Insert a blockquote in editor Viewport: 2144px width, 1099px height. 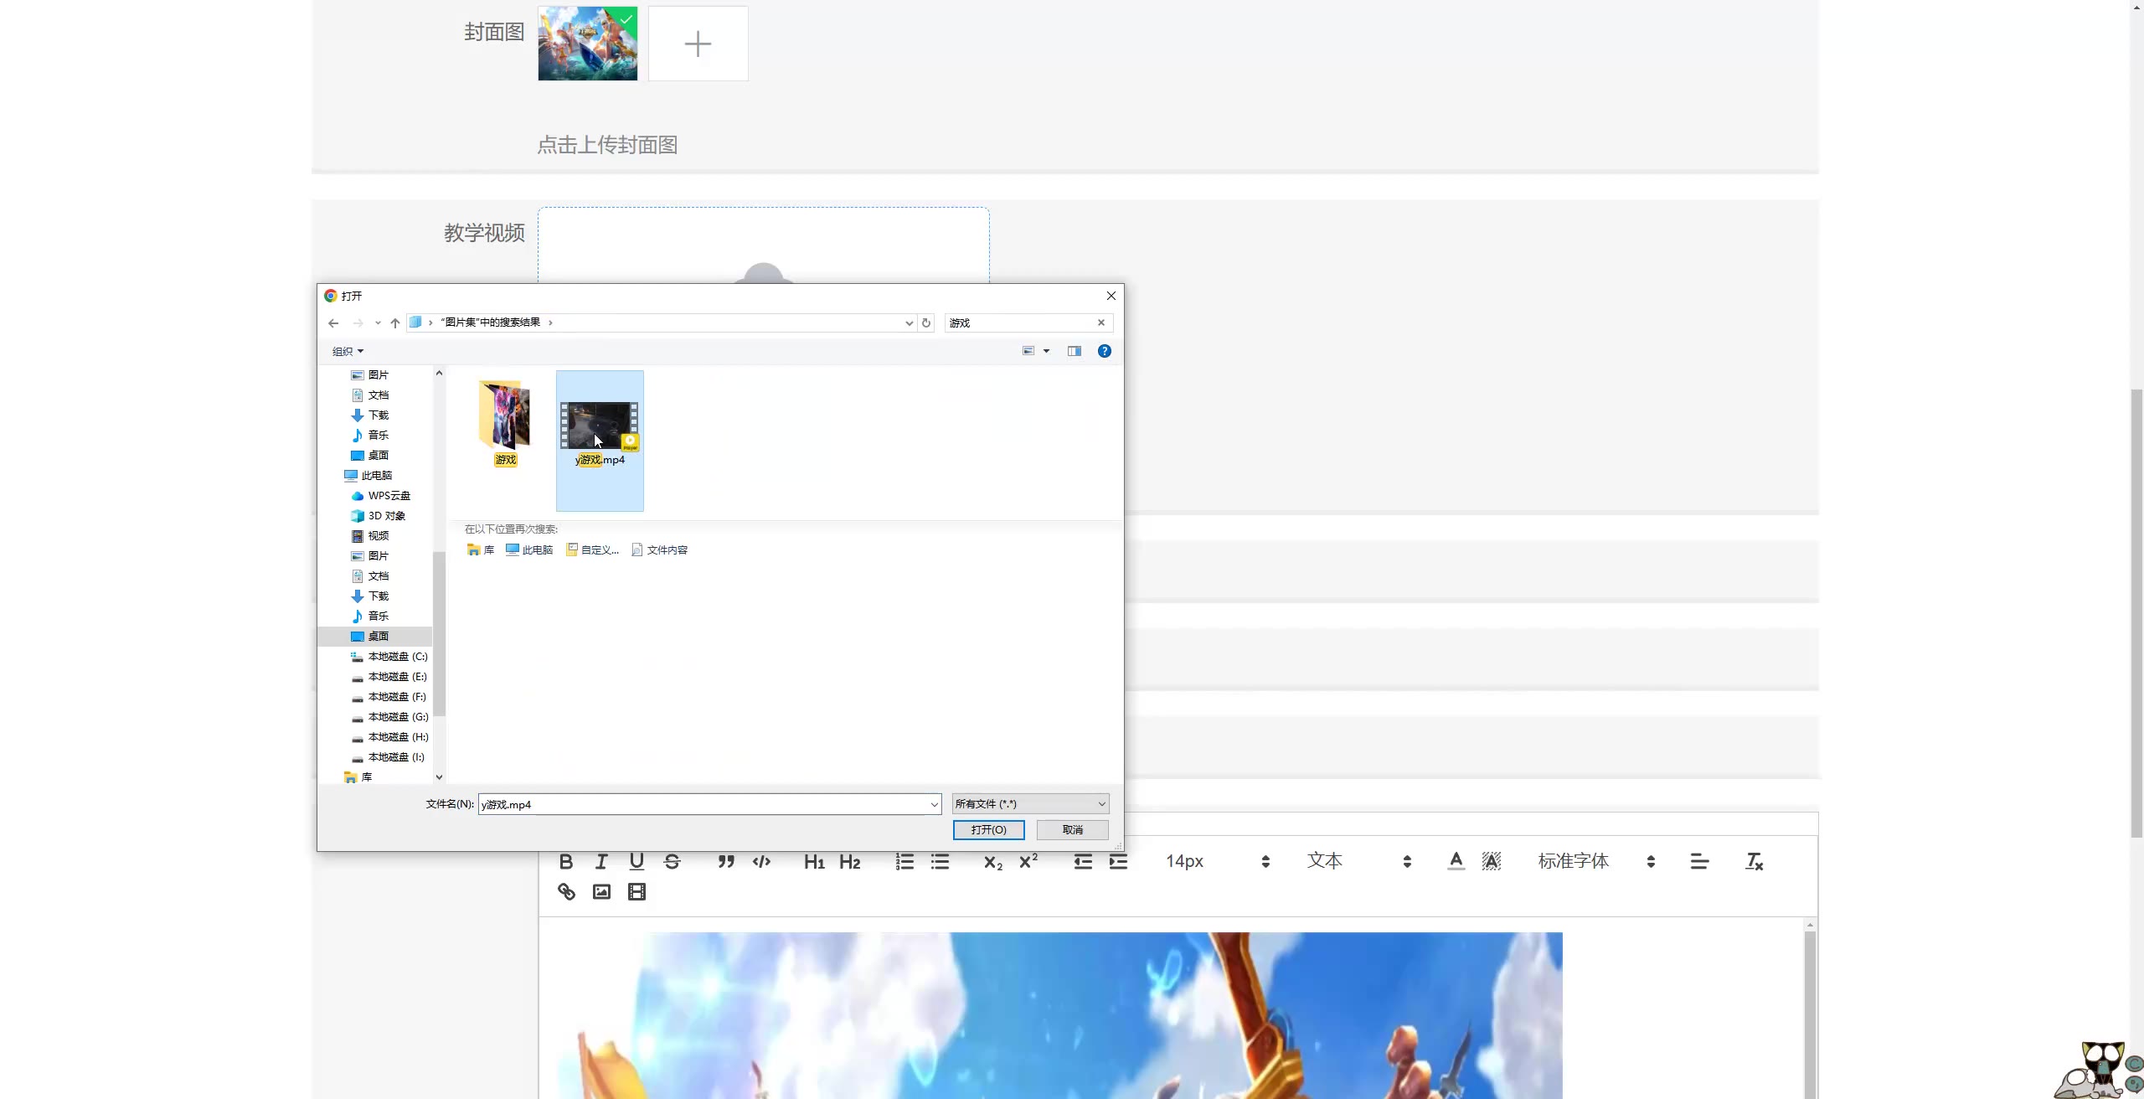coord(726,861)
